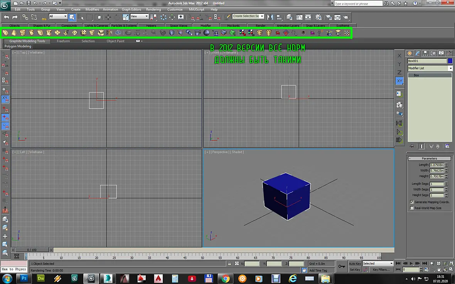Expand the Modifier List dropdown

point(430,68)
